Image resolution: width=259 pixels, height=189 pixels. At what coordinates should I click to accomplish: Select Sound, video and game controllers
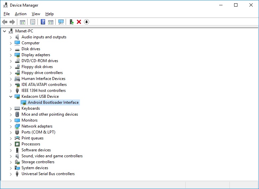(52, 156)
